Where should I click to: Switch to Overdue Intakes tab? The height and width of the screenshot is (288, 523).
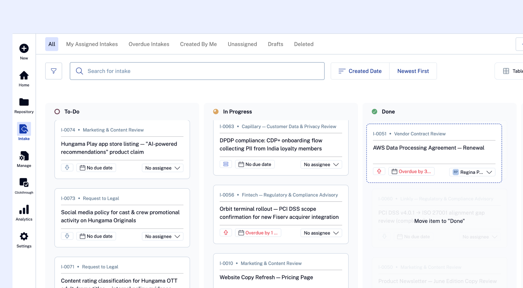[149, 44]
